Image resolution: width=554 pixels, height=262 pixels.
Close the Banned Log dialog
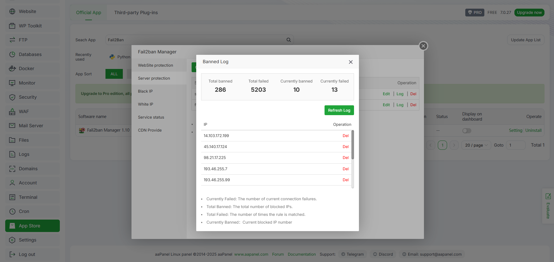point(351,62)
